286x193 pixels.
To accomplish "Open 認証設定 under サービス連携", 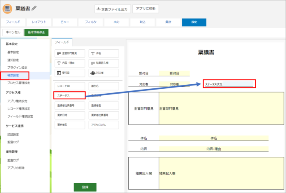I will pos(13,134).
